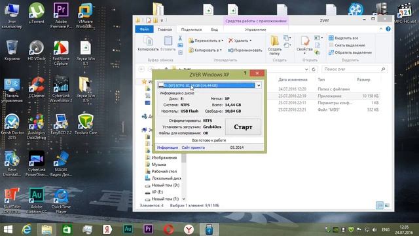Open the Переместить в dropdown

point(206,41)
